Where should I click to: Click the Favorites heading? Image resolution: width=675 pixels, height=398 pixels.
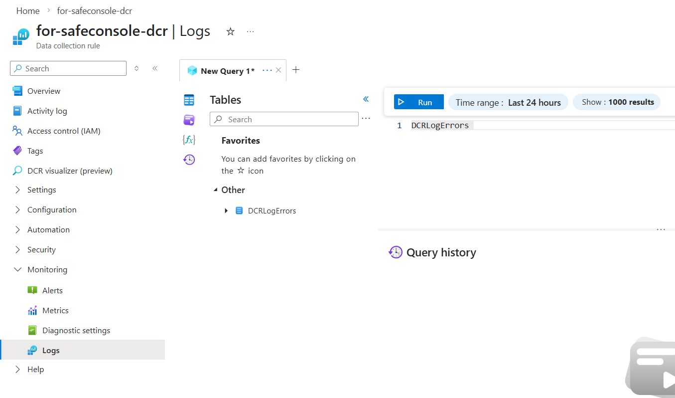(241, 141)
